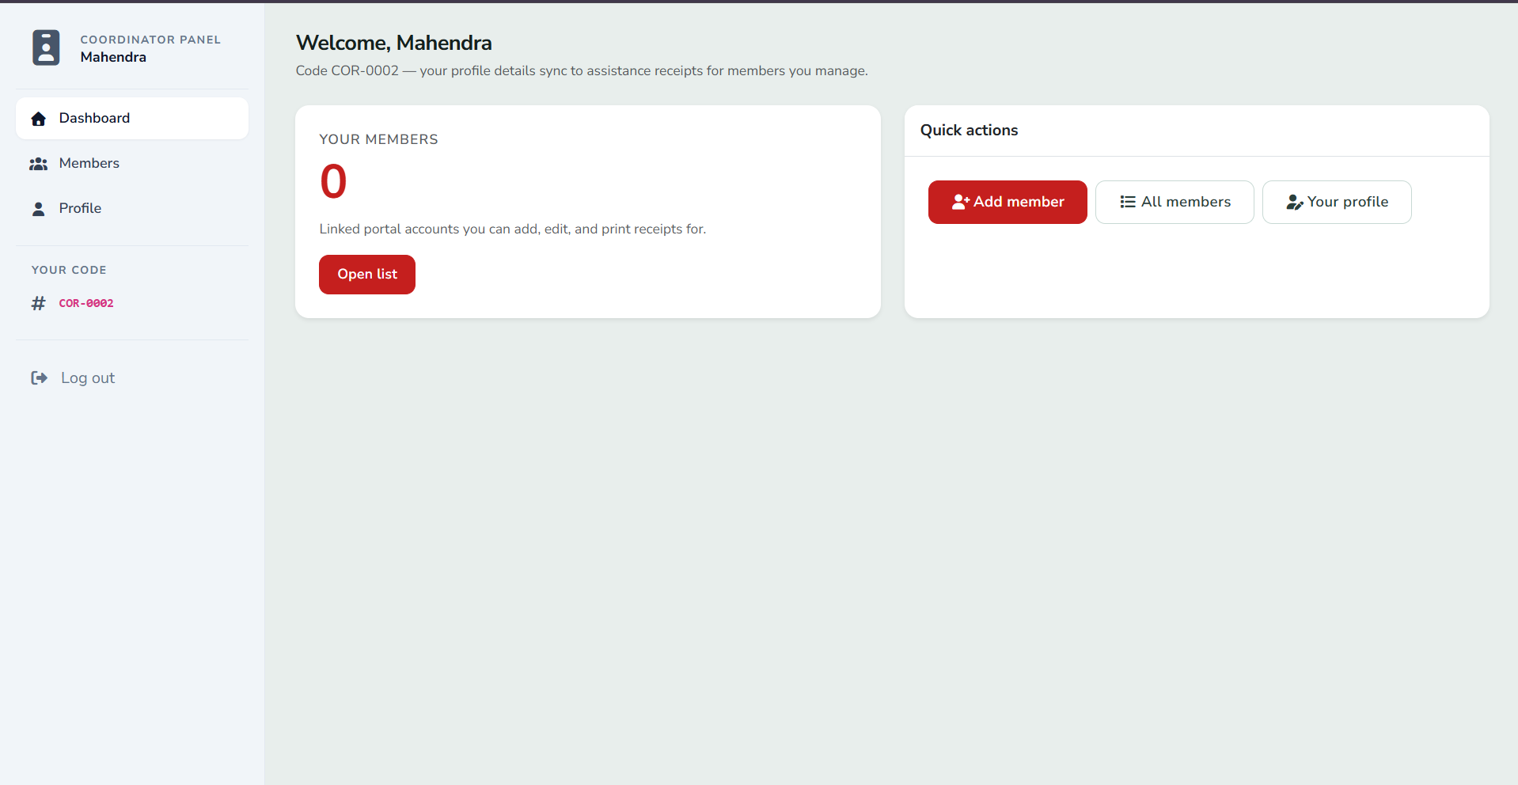The width and height of the screenshot is (1518, 785).
Task: Click Log out at the sidebar bottom
Action: pyautogui.click(x=87, y=377)
